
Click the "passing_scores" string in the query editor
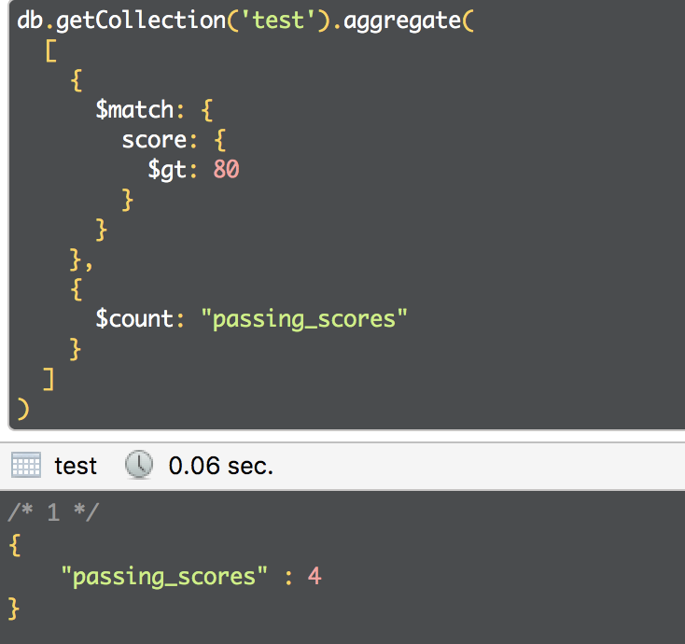(305, 319)
